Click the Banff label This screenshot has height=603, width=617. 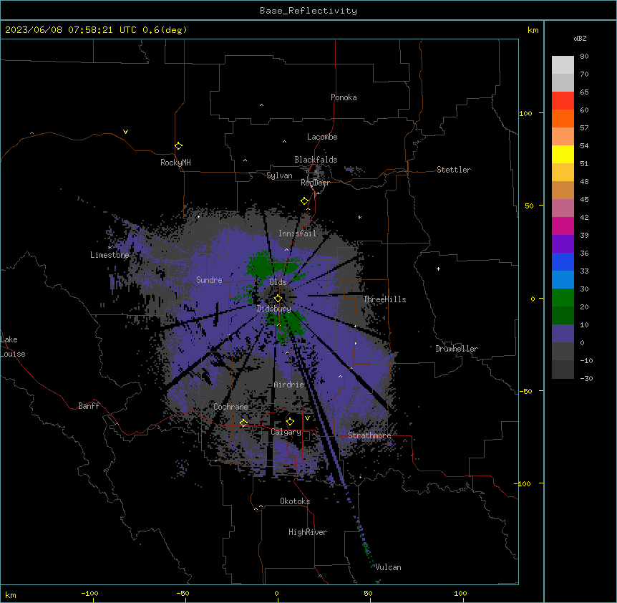89,406
